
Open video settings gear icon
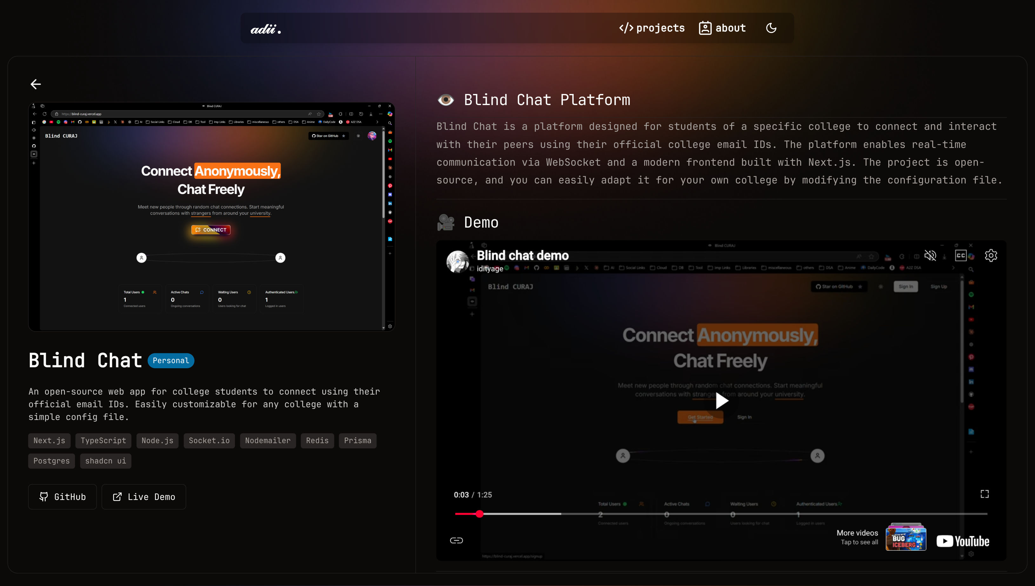click(991, 255)
